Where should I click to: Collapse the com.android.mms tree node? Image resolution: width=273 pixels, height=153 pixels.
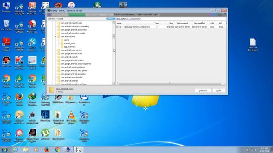pyautogui.click(x=56, y=37)
